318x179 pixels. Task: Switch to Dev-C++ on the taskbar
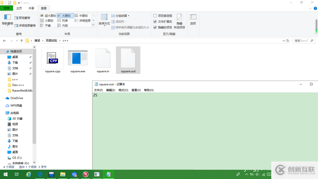click(51, 174)
